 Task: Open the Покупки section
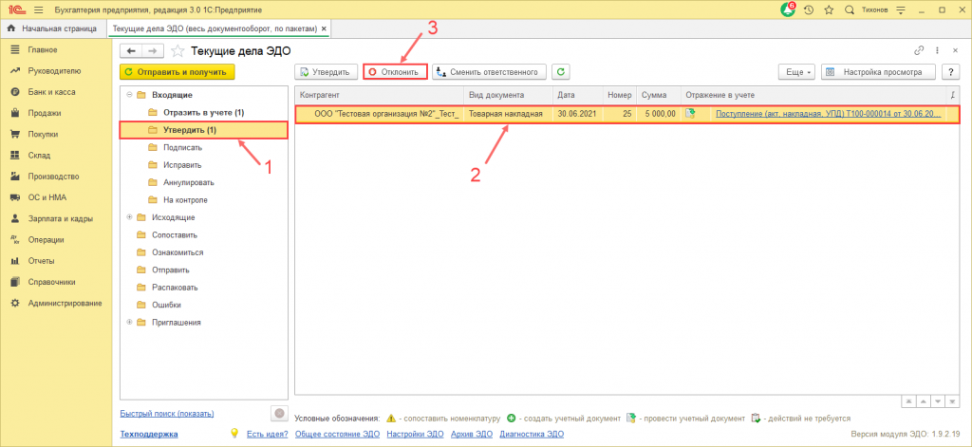(x=44, y=134)
